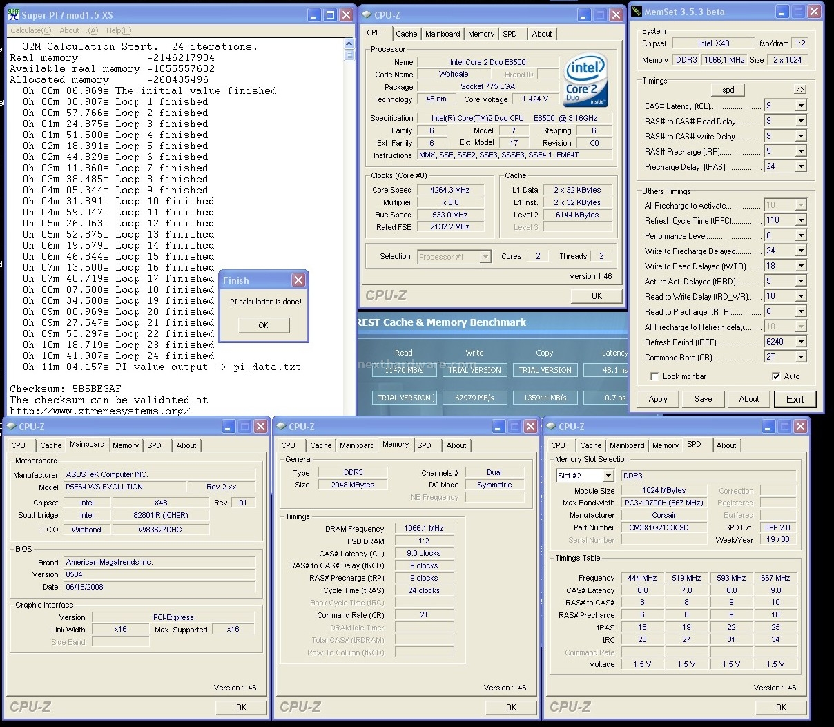Click the BIOS date 06/18/2008
The height and width of the screenshot is (727, 834).
click(x=159, y=587)
